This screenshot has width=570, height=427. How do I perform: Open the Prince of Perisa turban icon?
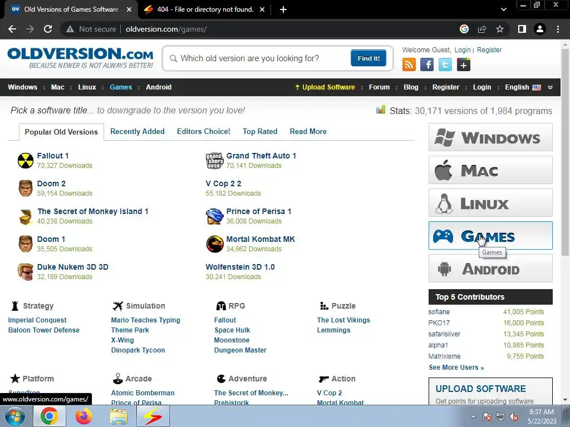click(x=214, y=216)
